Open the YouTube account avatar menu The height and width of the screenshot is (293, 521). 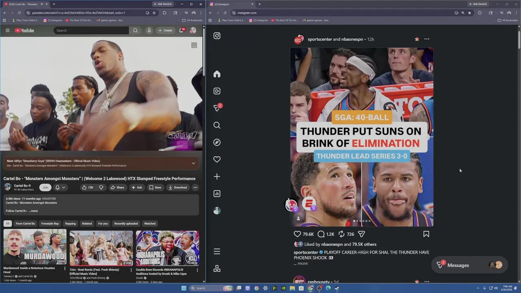click(193, 31)
